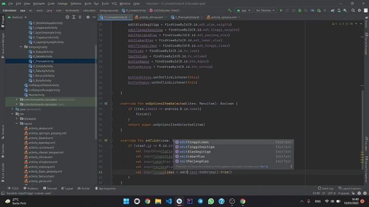Expand the drawable folder
Viewport: 369px width, 207px height.
click(x=17, y=119)
